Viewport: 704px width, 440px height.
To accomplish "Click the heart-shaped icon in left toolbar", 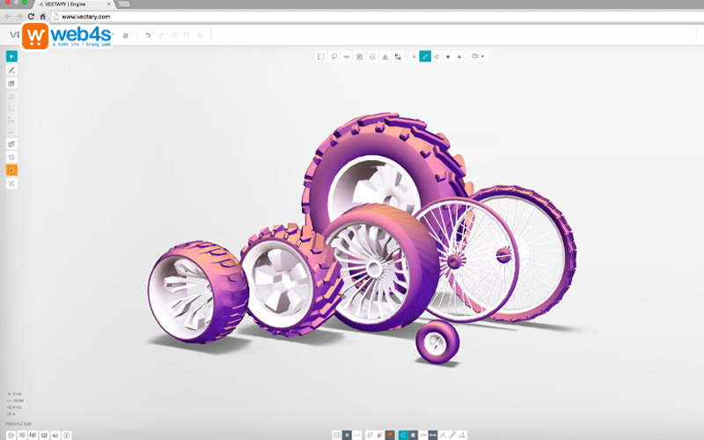I will [11, 158].
